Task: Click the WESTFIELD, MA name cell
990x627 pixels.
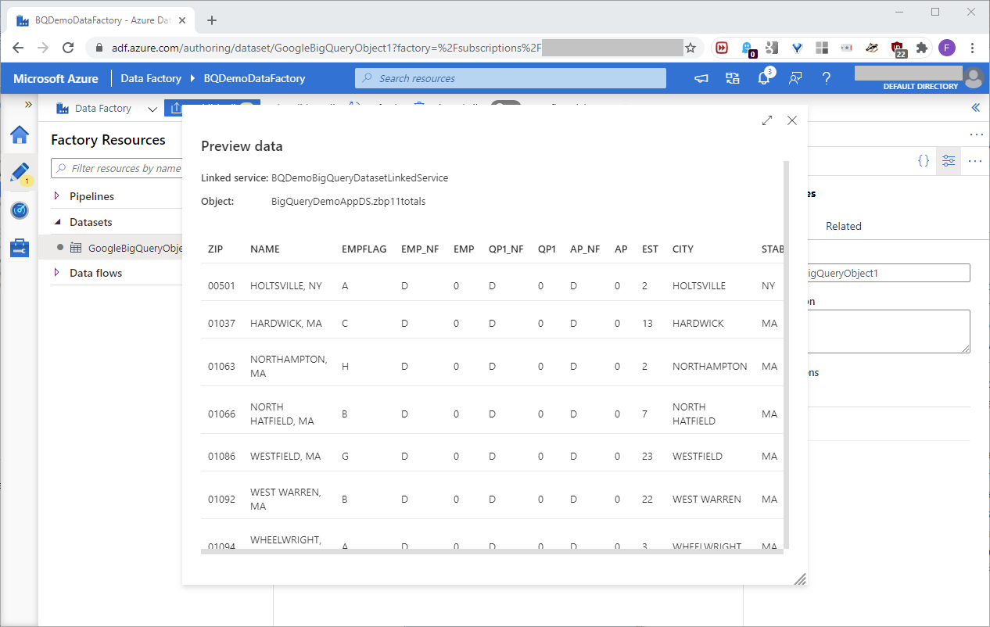Action: tap(285, 457)
